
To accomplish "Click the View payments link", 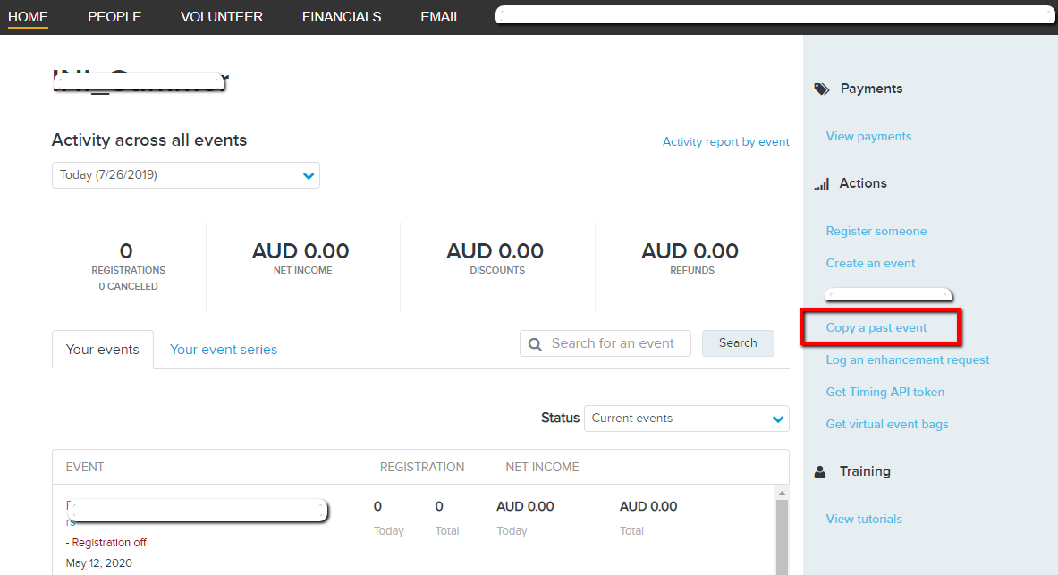I will coord(868,136).
